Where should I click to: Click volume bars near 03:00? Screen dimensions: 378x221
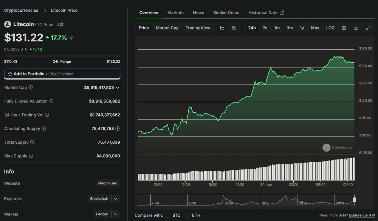click(x=293, y=172)
